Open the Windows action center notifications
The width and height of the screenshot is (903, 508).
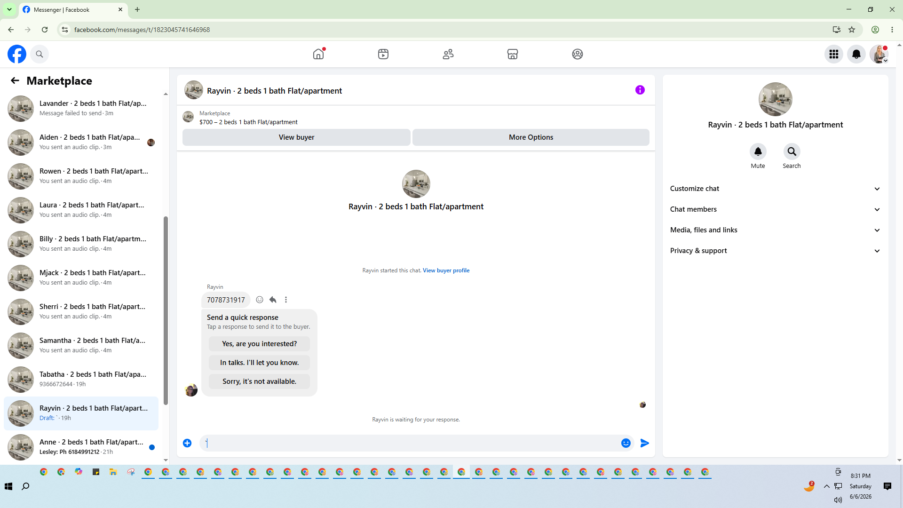(887, 486)
